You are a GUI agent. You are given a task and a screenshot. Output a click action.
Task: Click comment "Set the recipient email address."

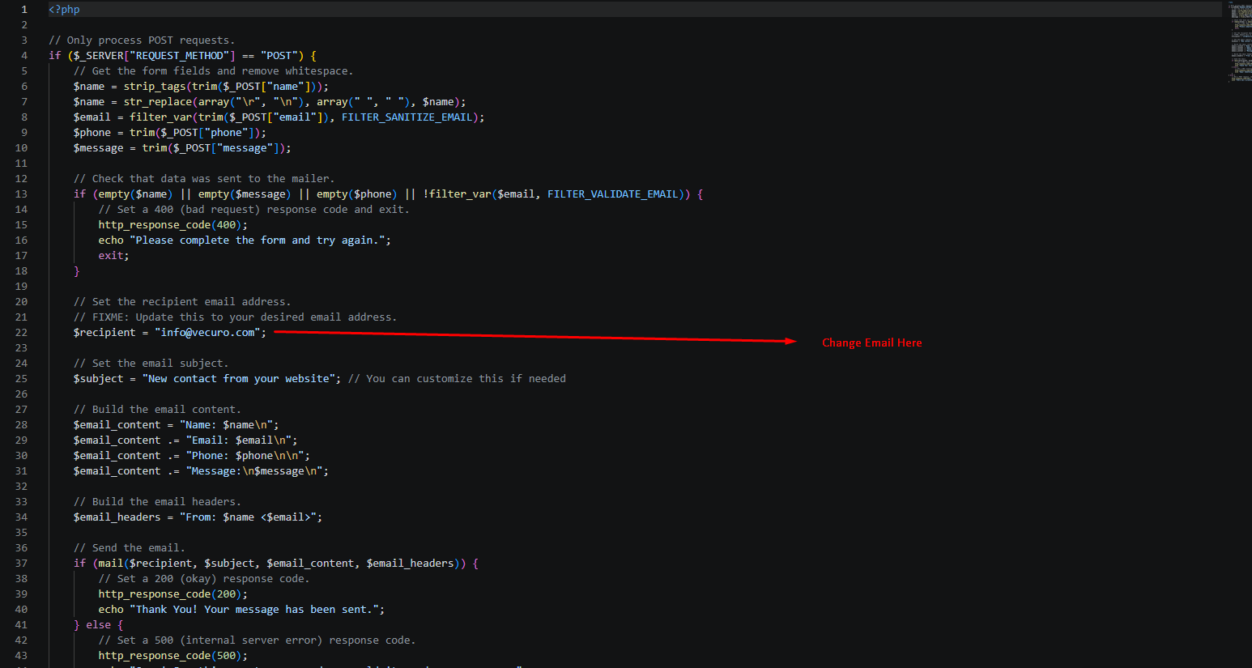pyautogui.click(x=182, y=302)
